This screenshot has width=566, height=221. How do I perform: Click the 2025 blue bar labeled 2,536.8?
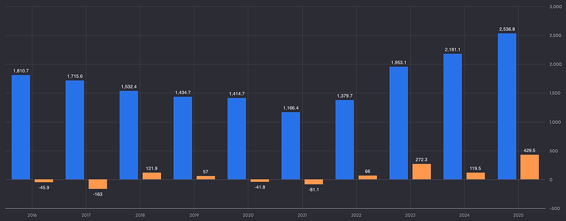coord(507,106)
